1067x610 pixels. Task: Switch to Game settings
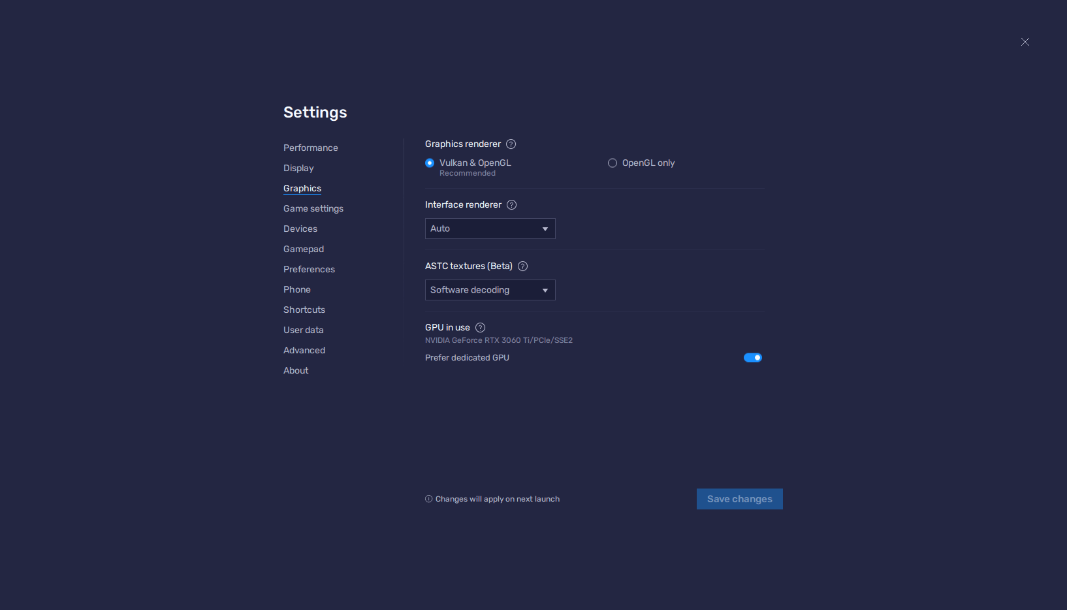tap(313, 209)
